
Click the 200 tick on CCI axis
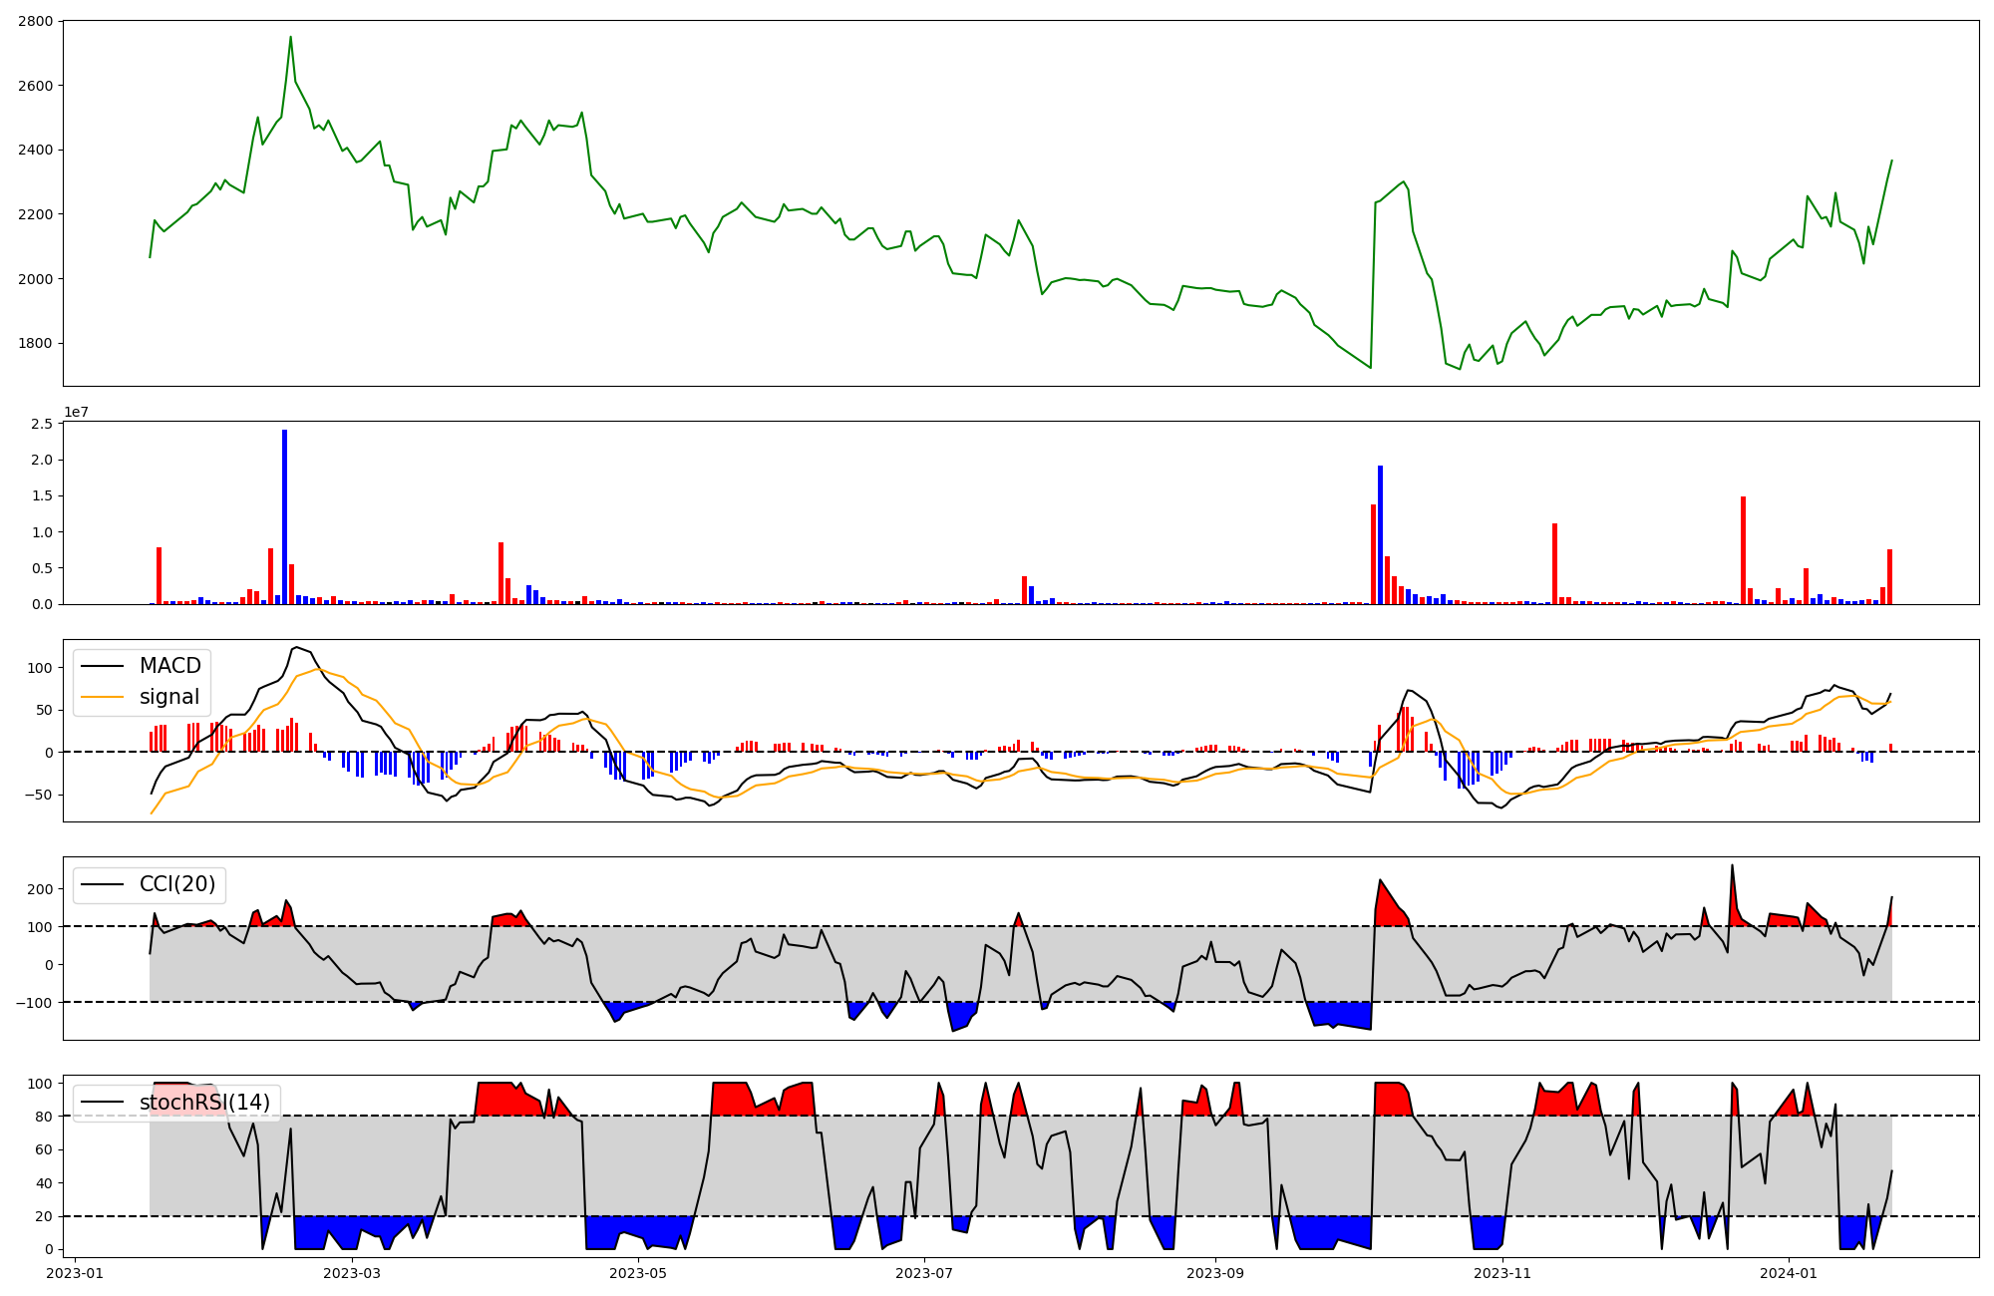(x=40, y=889)
